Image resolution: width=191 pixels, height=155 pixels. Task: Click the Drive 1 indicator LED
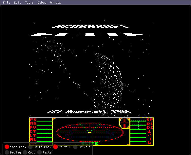point(75,147)
